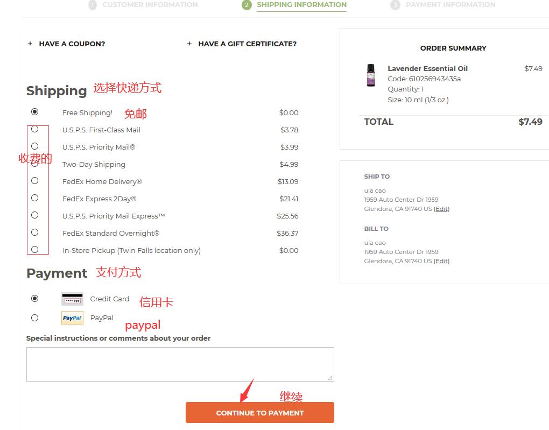Go to Payment Information step
Viewport: 549px width, 430px height.
(x=451, y=4)
